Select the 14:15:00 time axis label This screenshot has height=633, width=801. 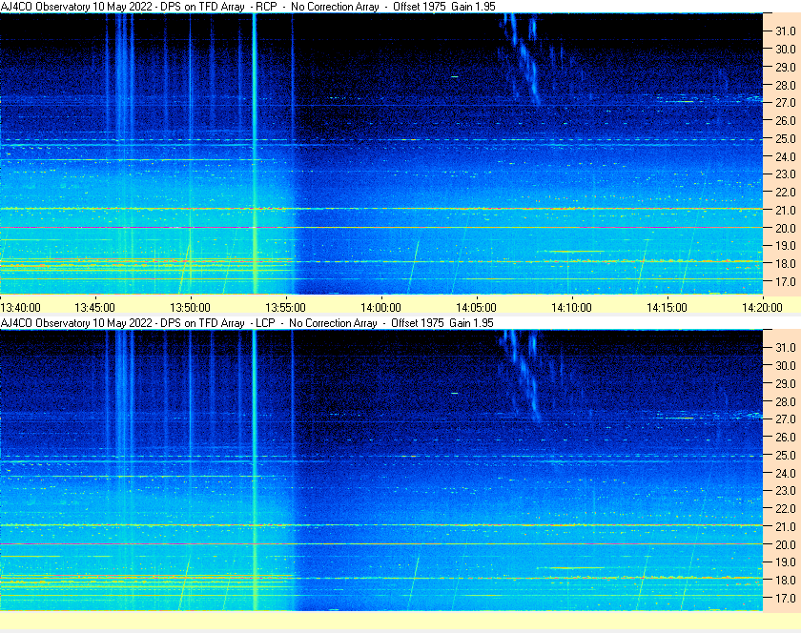(x=667, y=308)
